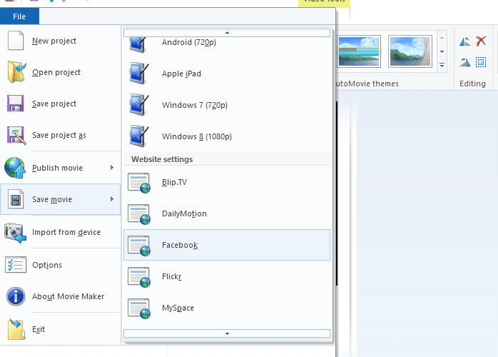Select the Open project menu entry
Screen dimensions: 498x357
(61, 72)
